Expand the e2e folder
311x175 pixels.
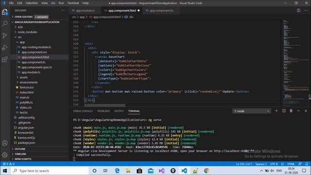coord(20,27)
